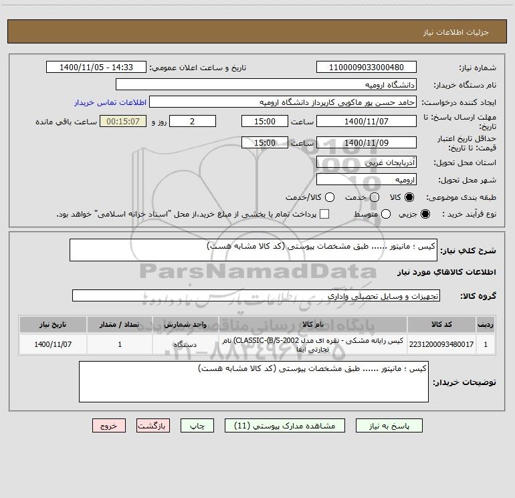Click the اطلاعات کالاهای مورد نیاز heading
Image resolution: width=515 pixels, height=498 pixels.
(x=446, y=272)
